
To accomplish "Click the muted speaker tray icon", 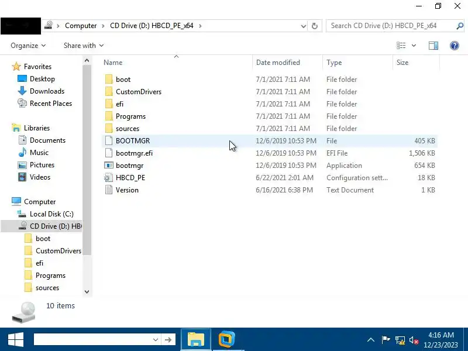I will click(414, 340).
